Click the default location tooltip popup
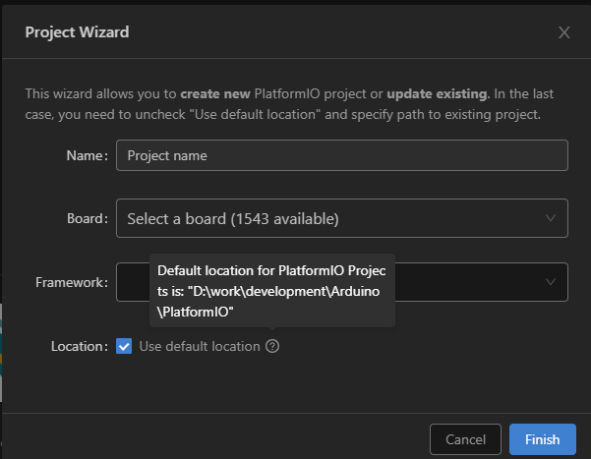This screenshot has width=591, height=459. click(271, 290)
